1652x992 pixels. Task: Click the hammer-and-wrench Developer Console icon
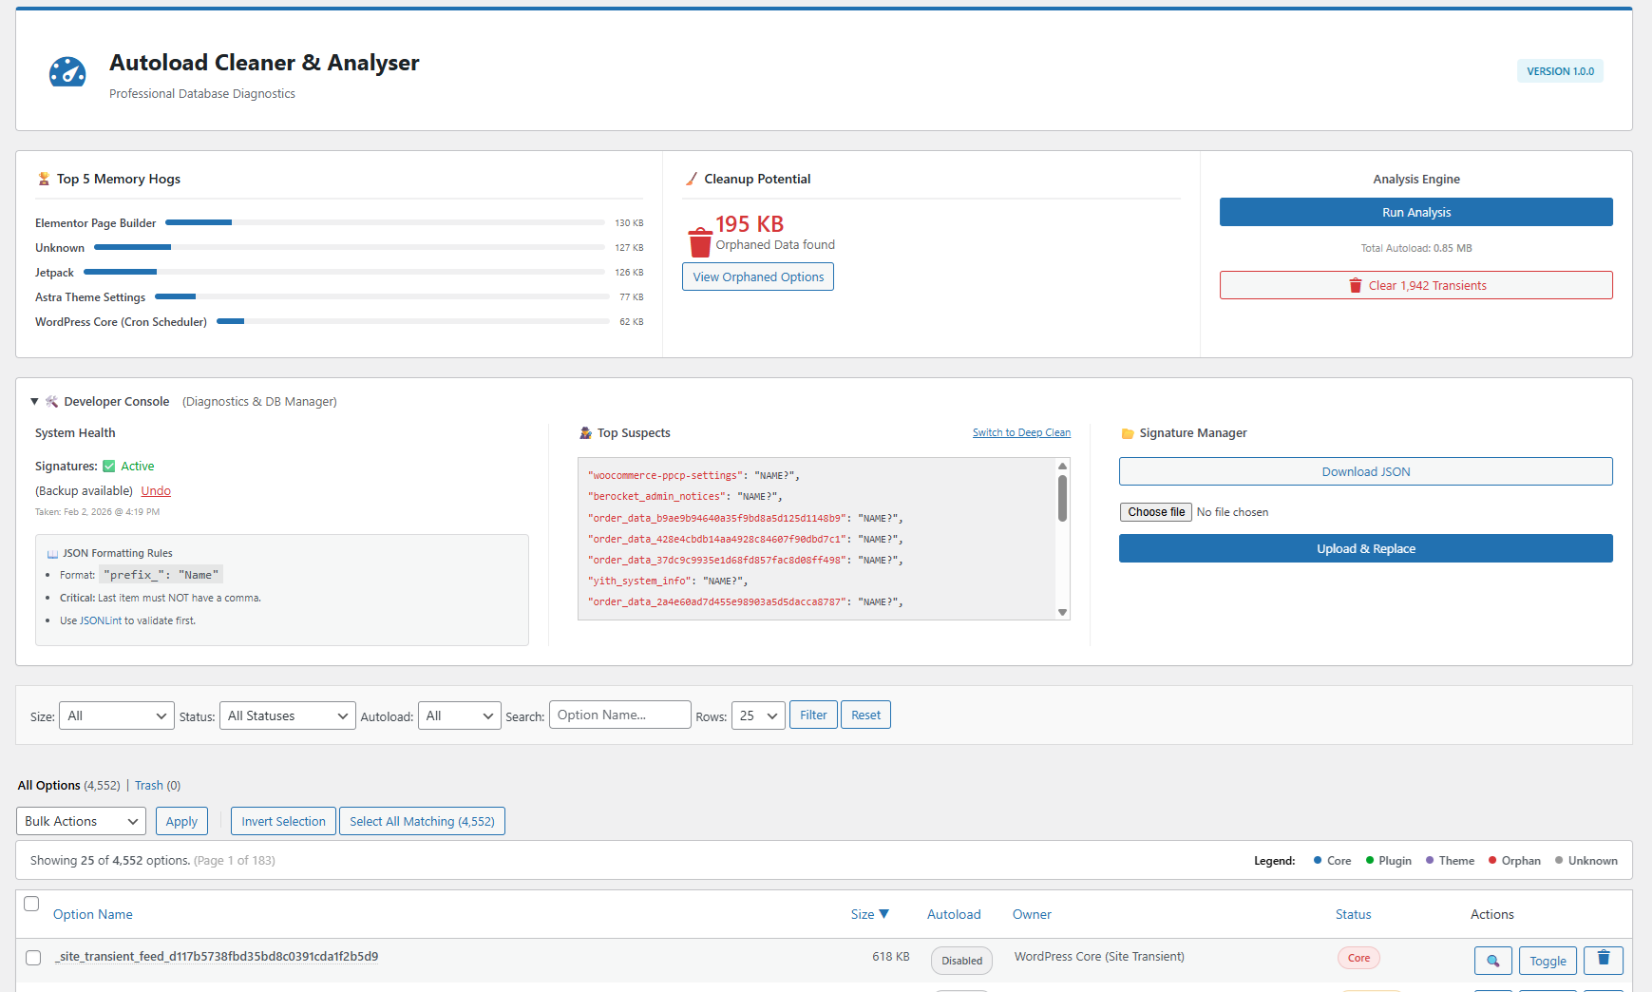[52, 401]
